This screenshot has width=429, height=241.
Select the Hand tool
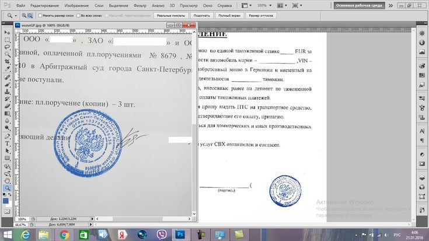coord(7,180)
